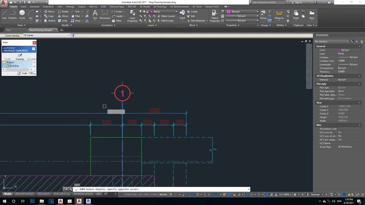Click the Fillet tool
Image resolution: width=365 pixels, height=205 pixels.
click(x=76, y=16)
